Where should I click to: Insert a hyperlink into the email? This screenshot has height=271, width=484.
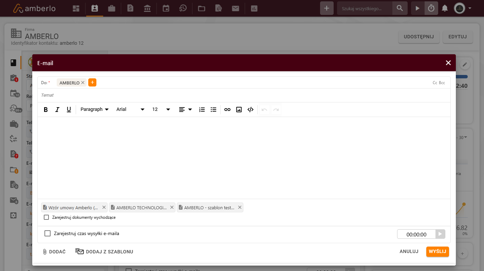point(227,110)
